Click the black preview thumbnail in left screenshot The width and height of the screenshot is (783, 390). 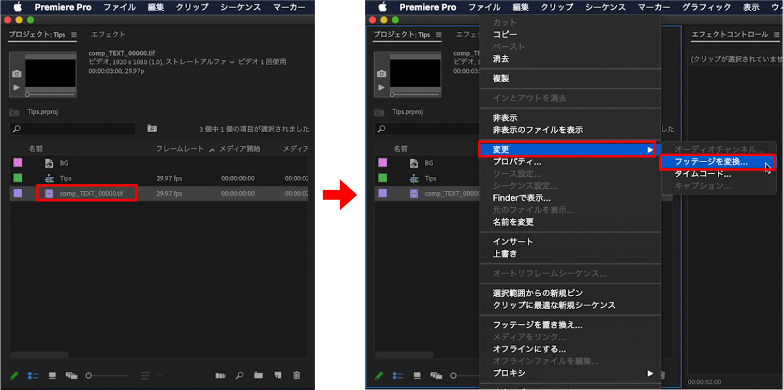pyautogui.click(x=51, y=73)
